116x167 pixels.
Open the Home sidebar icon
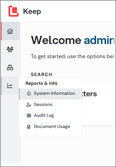click(x=10, y=31)
